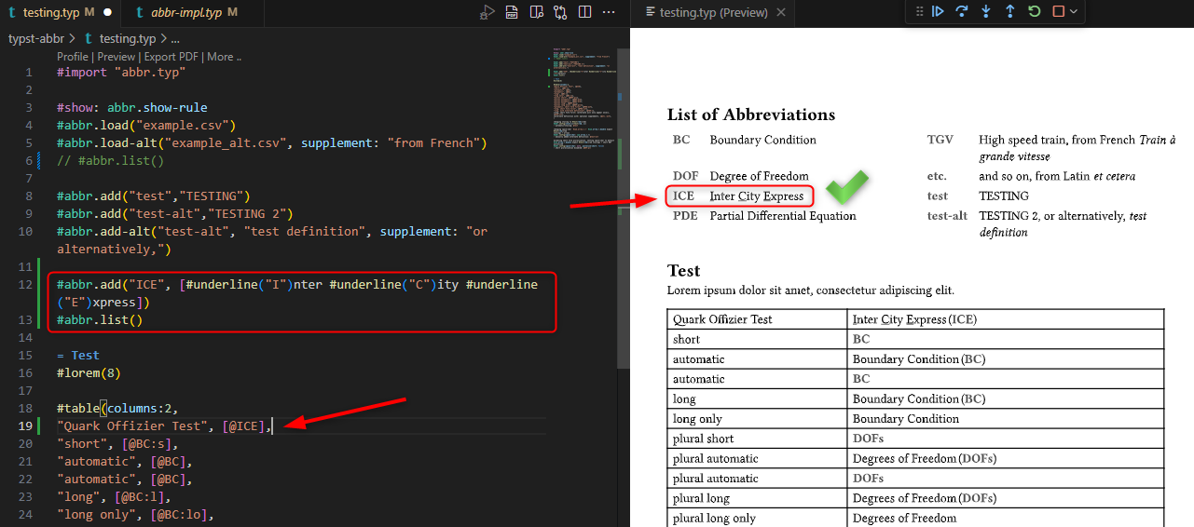1194x527 pixels.
Task: Click the Export PDF code lens link
Action: (171, 57)
